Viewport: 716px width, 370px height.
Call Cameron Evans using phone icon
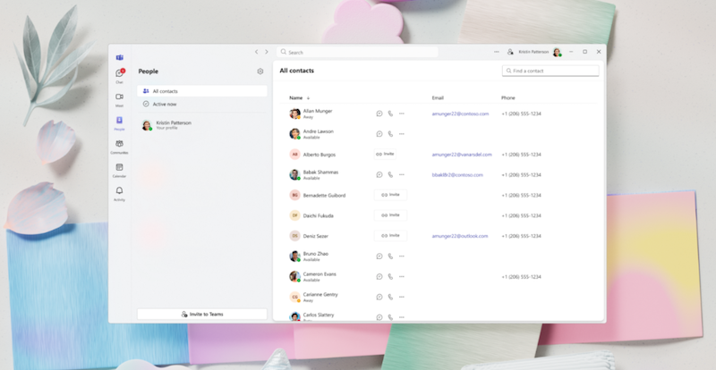(x=390, y=276)
